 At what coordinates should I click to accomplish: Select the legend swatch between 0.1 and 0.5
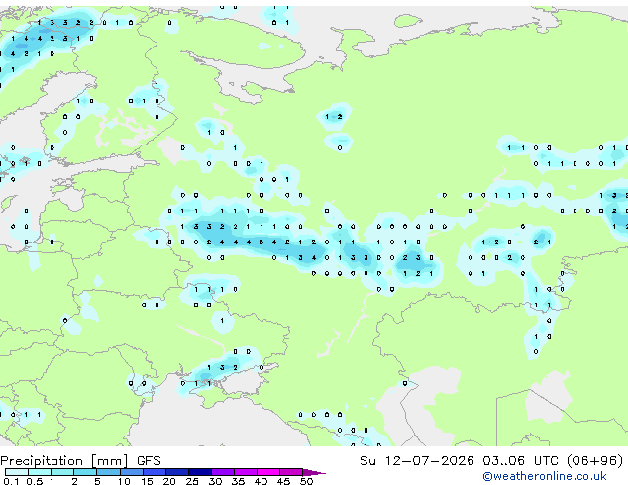tap(17, 472)
